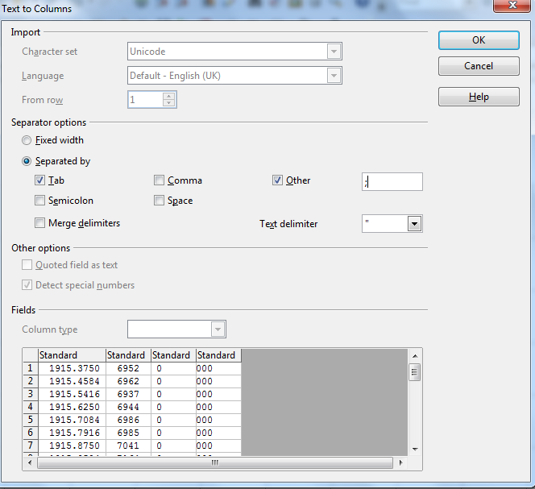Select the Fixed width radio option

27,140
